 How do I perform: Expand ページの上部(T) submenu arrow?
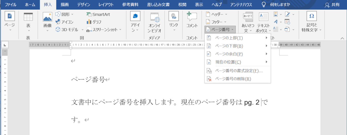[266, 38]
